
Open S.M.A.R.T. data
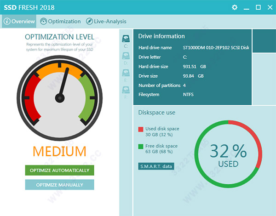coord(156,166)
